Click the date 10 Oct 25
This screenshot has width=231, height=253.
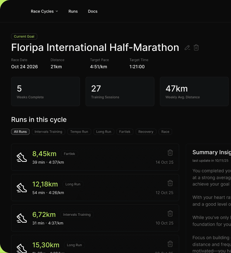[165, 223]
